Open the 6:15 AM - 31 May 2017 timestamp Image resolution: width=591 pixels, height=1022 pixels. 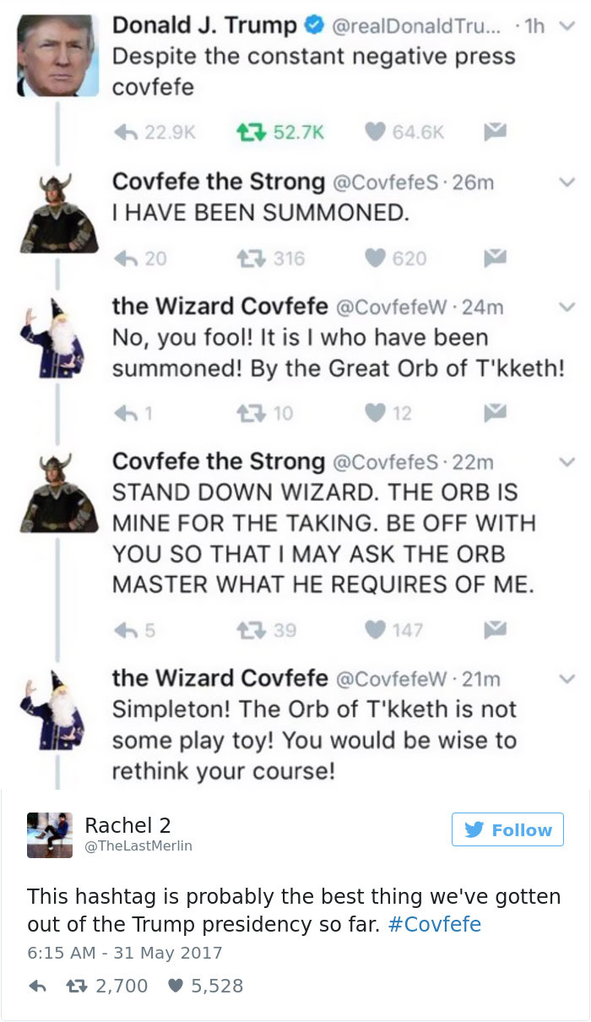point(125,953)
